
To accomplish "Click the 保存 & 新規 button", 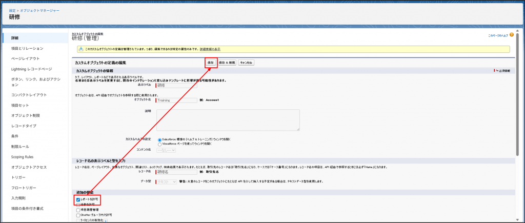I will [x=227, y=63].
